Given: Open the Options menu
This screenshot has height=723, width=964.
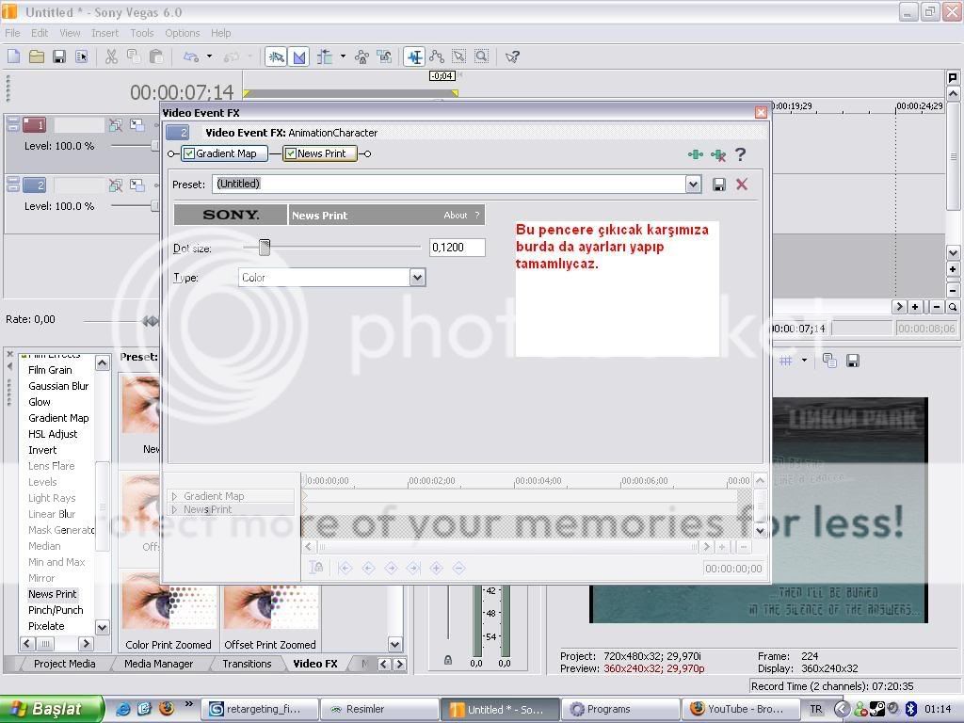Looking at the screenshot, I should (x=182, y=33).
